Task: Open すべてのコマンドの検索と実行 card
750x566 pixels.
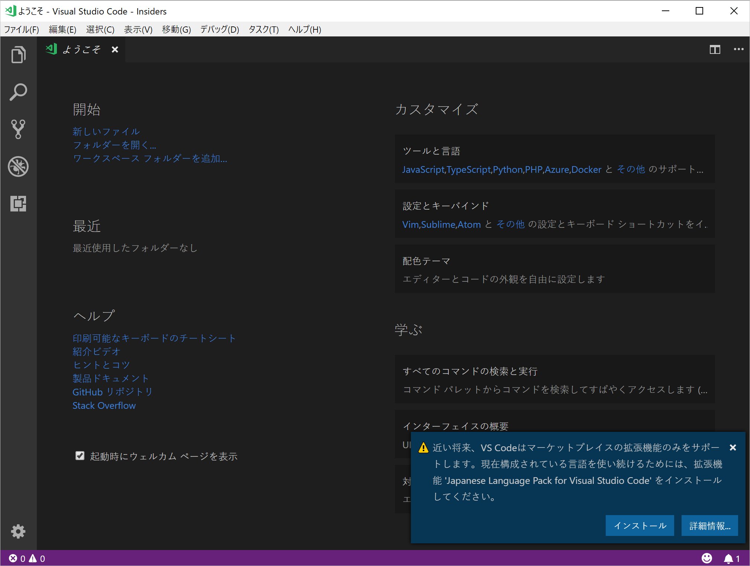Action: (555, 379)
